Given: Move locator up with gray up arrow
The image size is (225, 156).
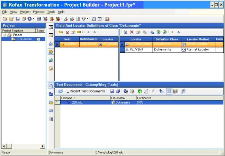Looking at the screenshot, I should coord(172,32).
